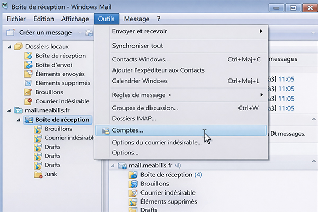Select Brouillons under Dossiers locaux

[49, 92]
